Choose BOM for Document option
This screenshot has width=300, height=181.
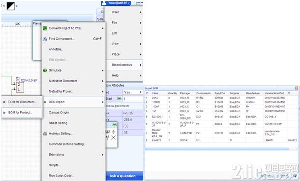(x=22, y=102)
